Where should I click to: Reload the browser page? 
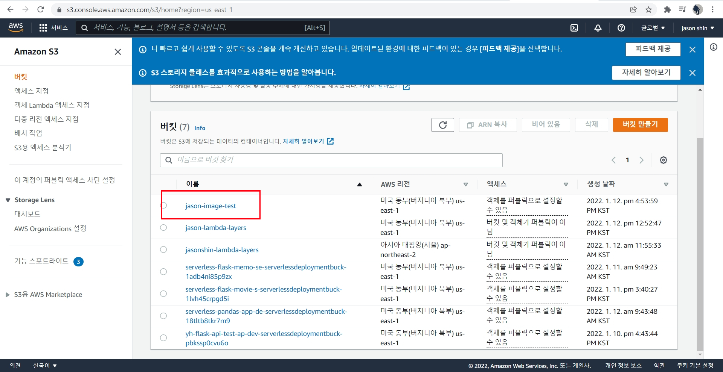[41, 9]
